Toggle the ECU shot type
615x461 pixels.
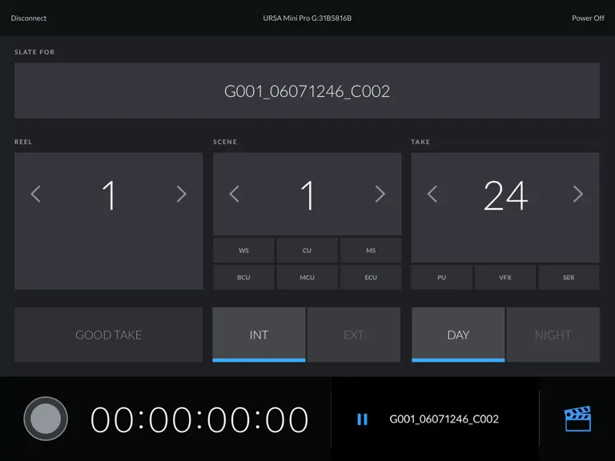tap(371, 277)
